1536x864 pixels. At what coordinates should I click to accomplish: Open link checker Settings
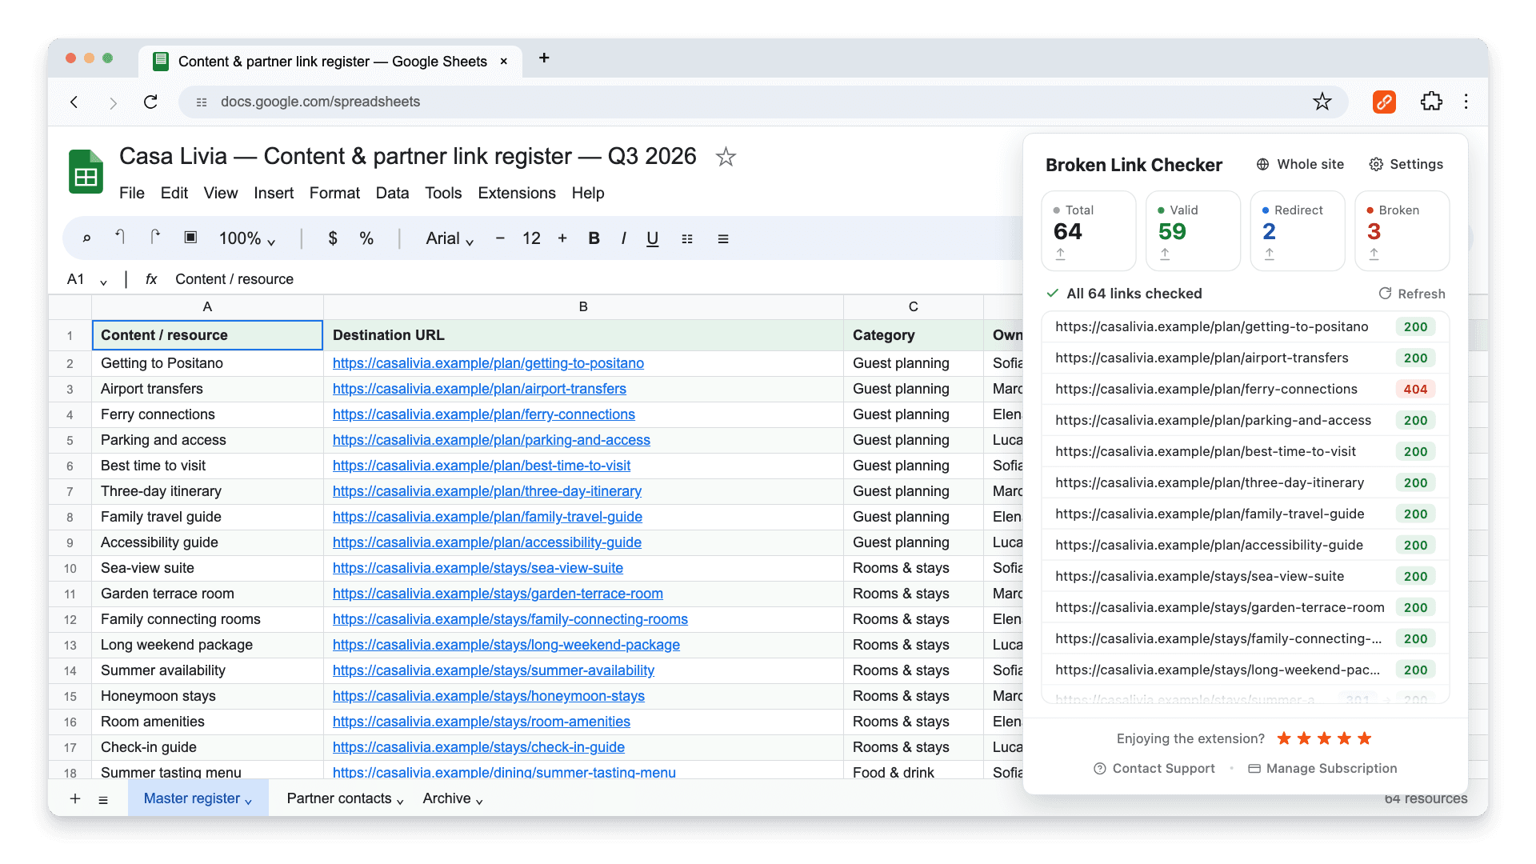point(1406,164)
